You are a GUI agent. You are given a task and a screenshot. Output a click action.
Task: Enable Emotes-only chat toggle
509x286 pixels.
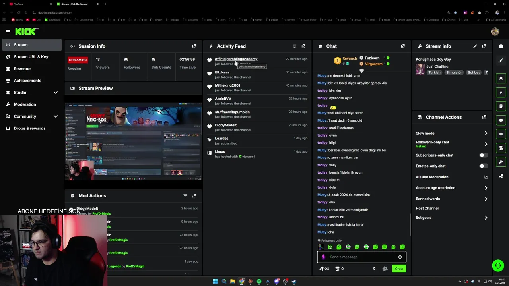tap(483, 166)
